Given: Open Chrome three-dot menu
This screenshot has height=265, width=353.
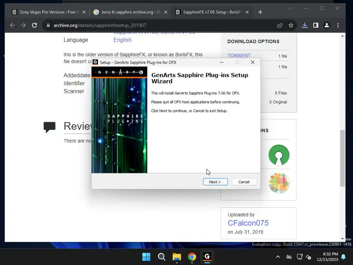Looking at the screenshot, I should (x=338, y=25).
